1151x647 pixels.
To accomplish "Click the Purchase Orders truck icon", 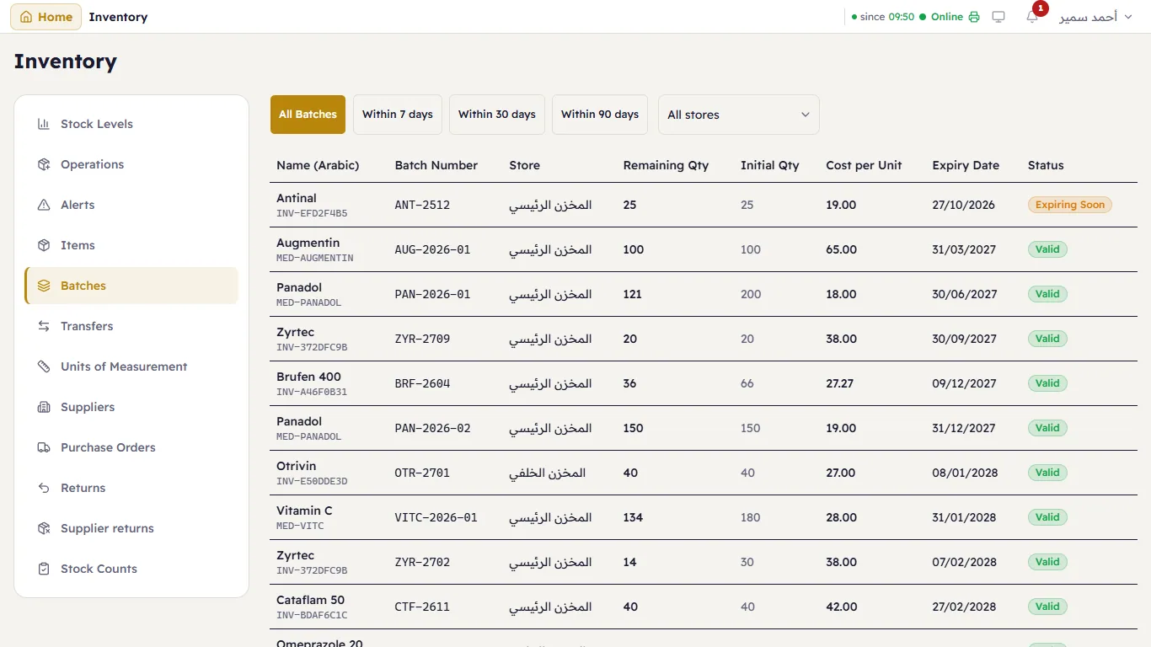I will (x=44, y=447).
